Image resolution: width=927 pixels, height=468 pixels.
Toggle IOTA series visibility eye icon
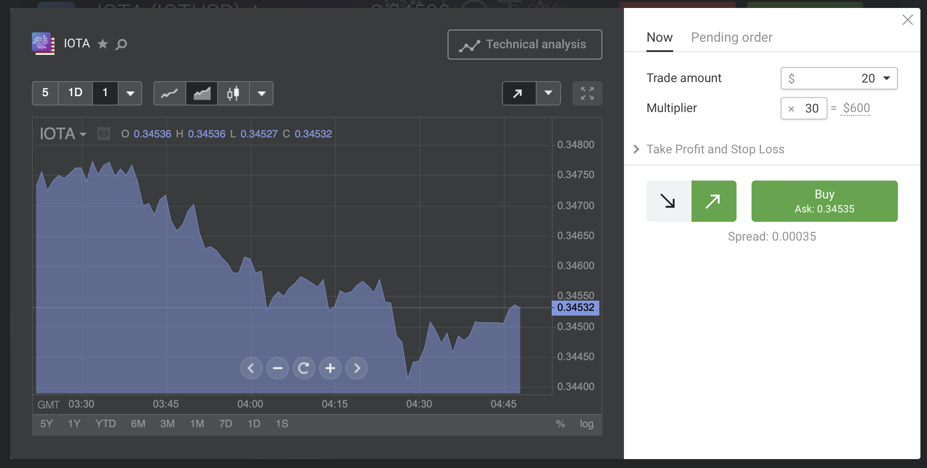point(104,134)
